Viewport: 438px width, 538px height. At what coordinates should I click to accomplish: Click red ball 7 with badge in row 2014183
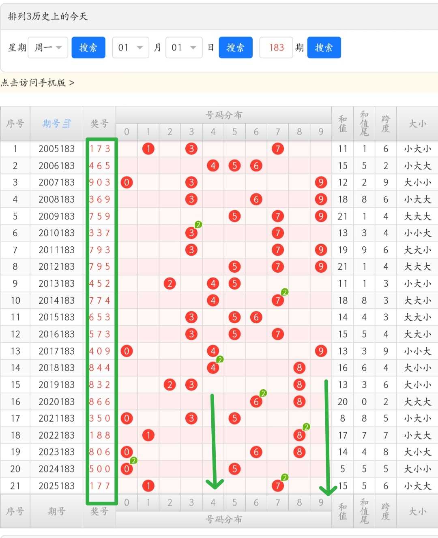tap(277, 301)
